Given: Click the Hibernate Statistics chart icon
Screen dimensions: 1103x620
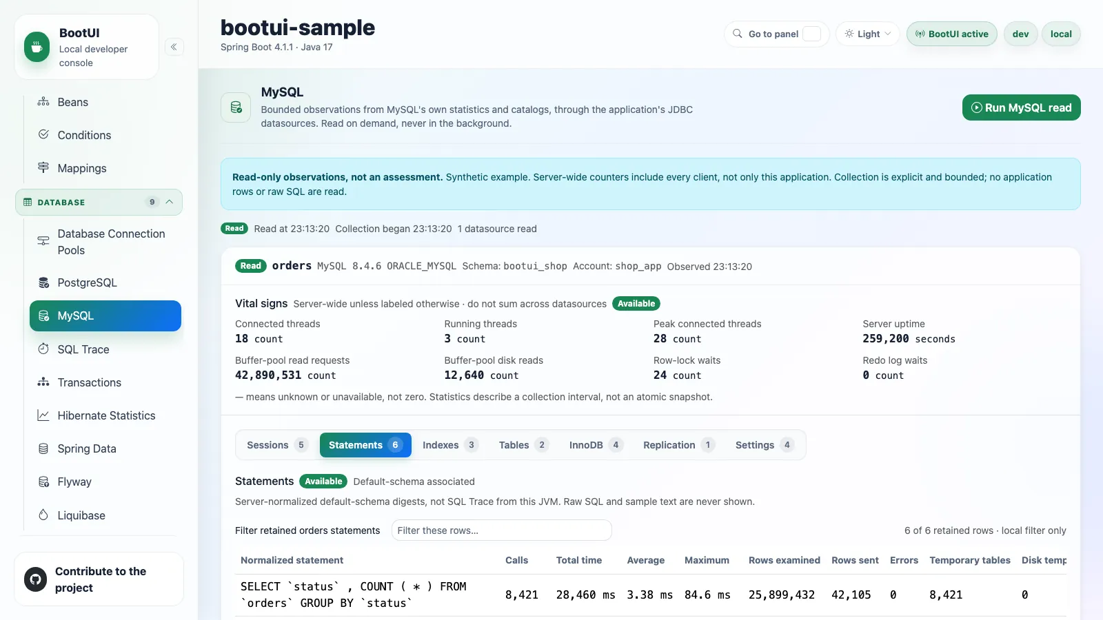Looking at the screenshot, I should (43, 415).
